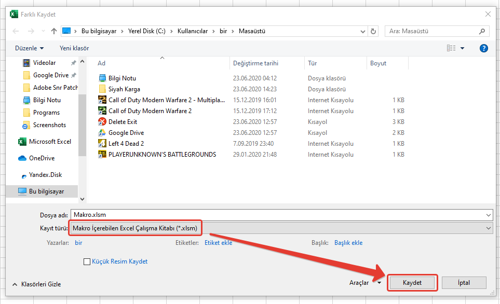Select the PLAYERUNKNOWN'S BATTLEGROUNDS shortcut icon
500x304 pixels.
(102, 155)
